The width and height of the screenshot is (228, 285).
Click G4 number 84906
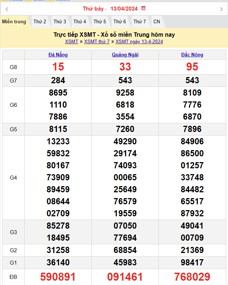point(192,141)
